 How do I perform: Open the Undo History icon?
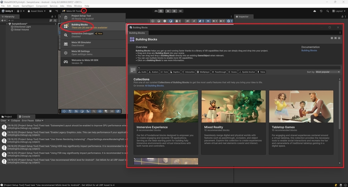tap(321, 11)
